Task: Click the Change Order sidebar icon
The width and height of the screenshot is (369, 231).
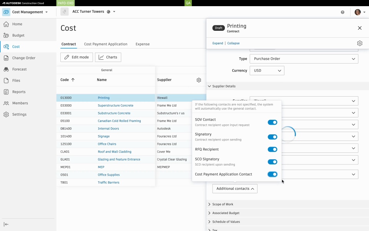Action: [x=6, y=58]
